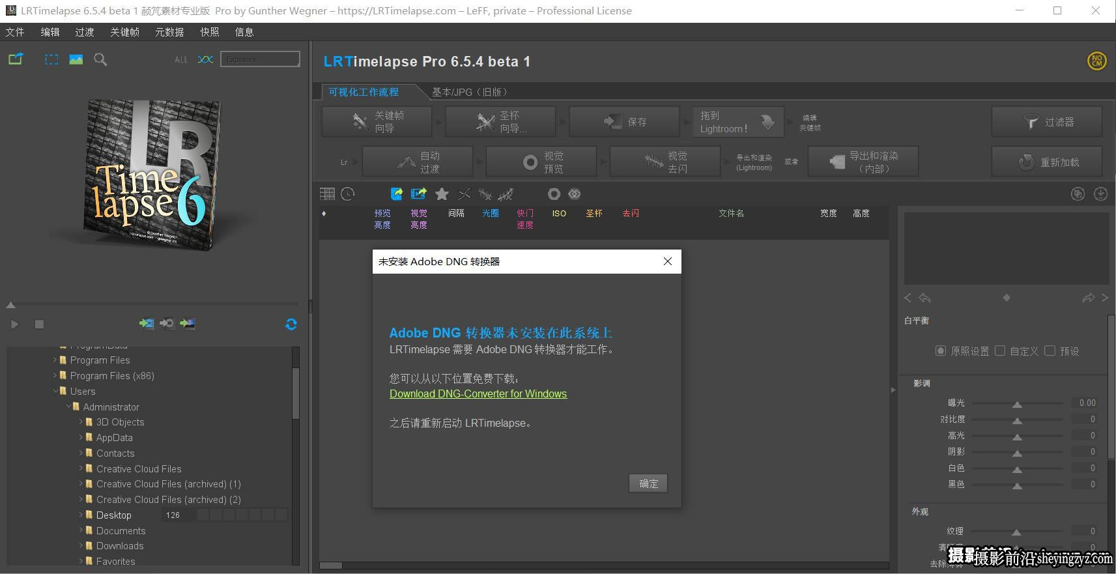Click the 确定 button in dialog
Viewport: 1116px width, 574px height.
(x=648, y=483)
